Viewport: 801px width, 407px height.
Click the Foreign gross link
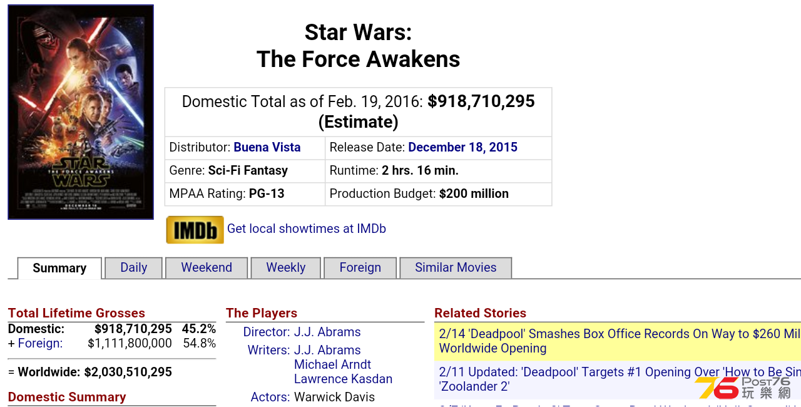[x=40, y=344]
